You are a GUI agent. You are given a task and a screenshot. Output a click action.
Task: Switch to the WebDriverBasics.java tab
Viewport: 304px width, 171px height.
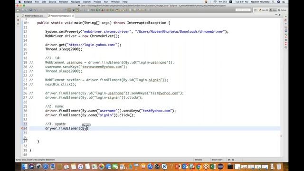coord(33,16)
